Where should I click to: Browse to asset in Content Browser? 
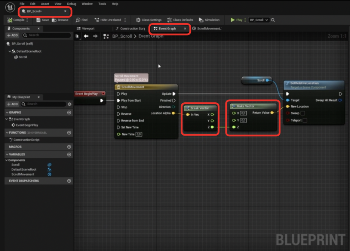coord(60,20)
